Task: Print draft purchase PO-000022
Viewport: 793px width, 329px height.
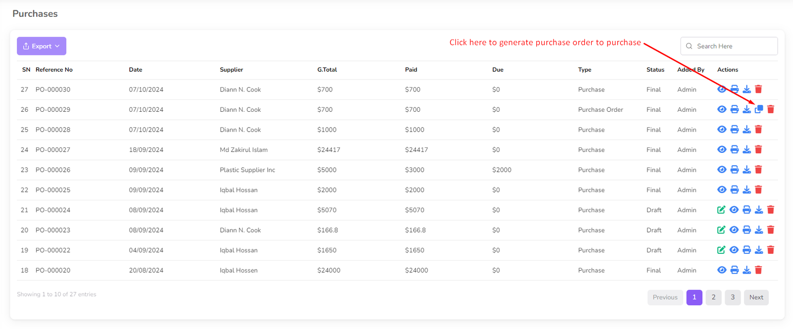Action: pos(746,250)
